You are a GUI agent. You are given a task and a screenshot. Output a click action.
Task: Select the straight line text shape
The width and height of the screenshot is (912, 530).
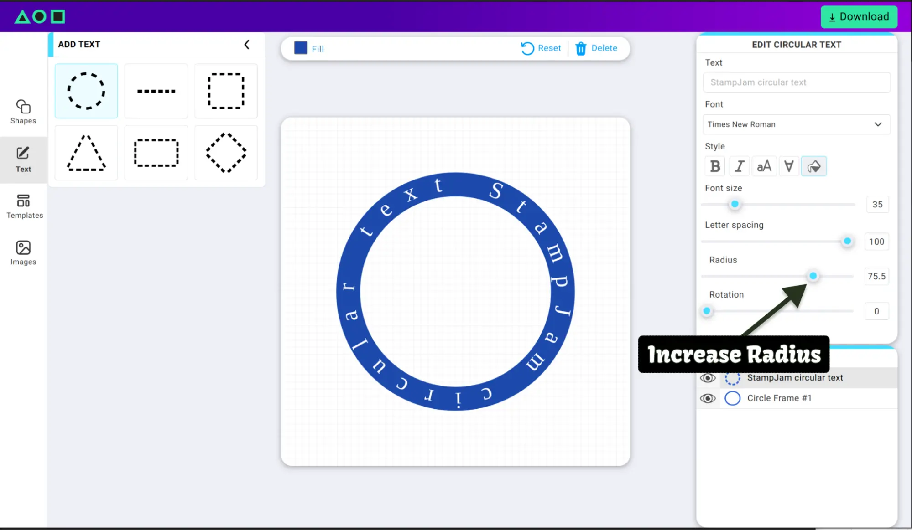click(156, 91)
